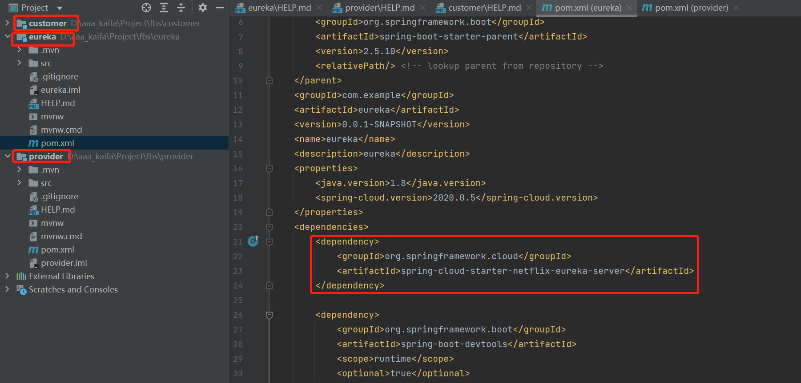Click the scope runtime line
Screen dimensions: 801x383
tap(395, 359)
